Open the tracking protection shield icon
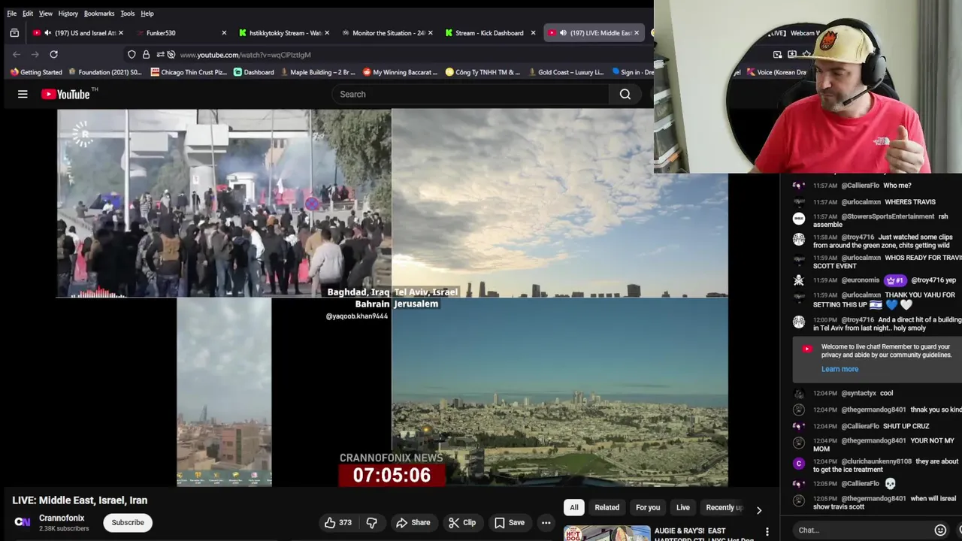 [132, 54]
